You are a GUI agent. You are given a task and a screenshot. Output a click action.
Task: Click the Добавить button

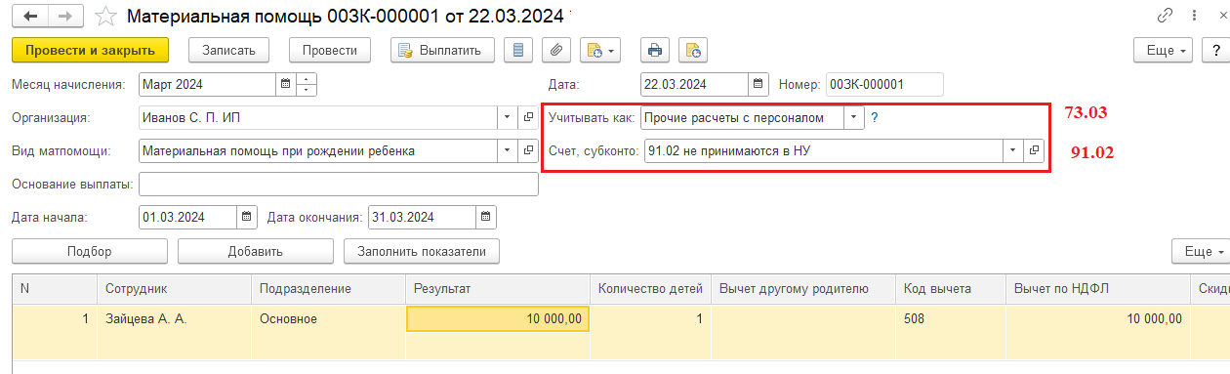point(256,251)
